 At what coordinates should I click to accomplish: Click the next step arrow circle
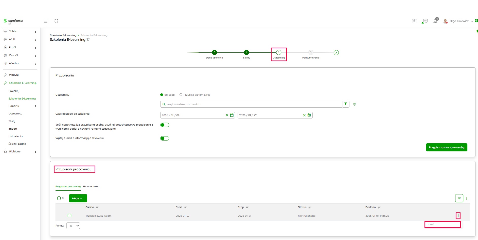(x=336, y=53)
